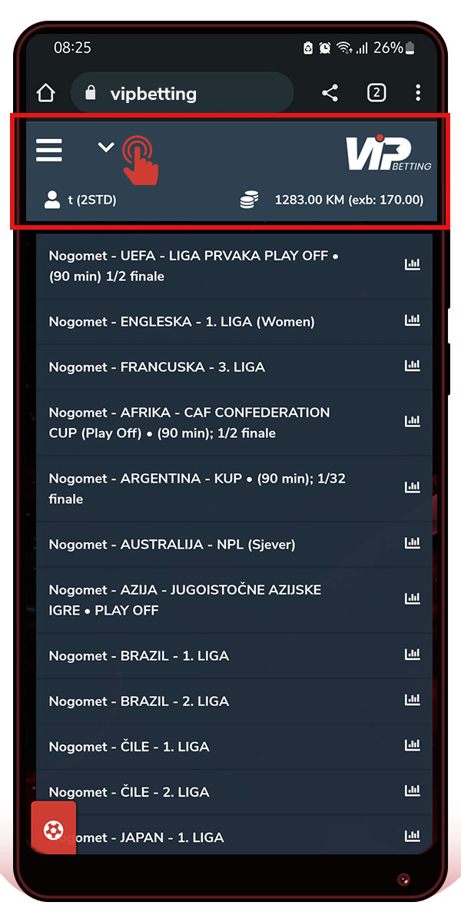The height and width of the screenshot is (922, 461).
Task: Tap the 1283.00 KM account balance
Action: (349, 200)
